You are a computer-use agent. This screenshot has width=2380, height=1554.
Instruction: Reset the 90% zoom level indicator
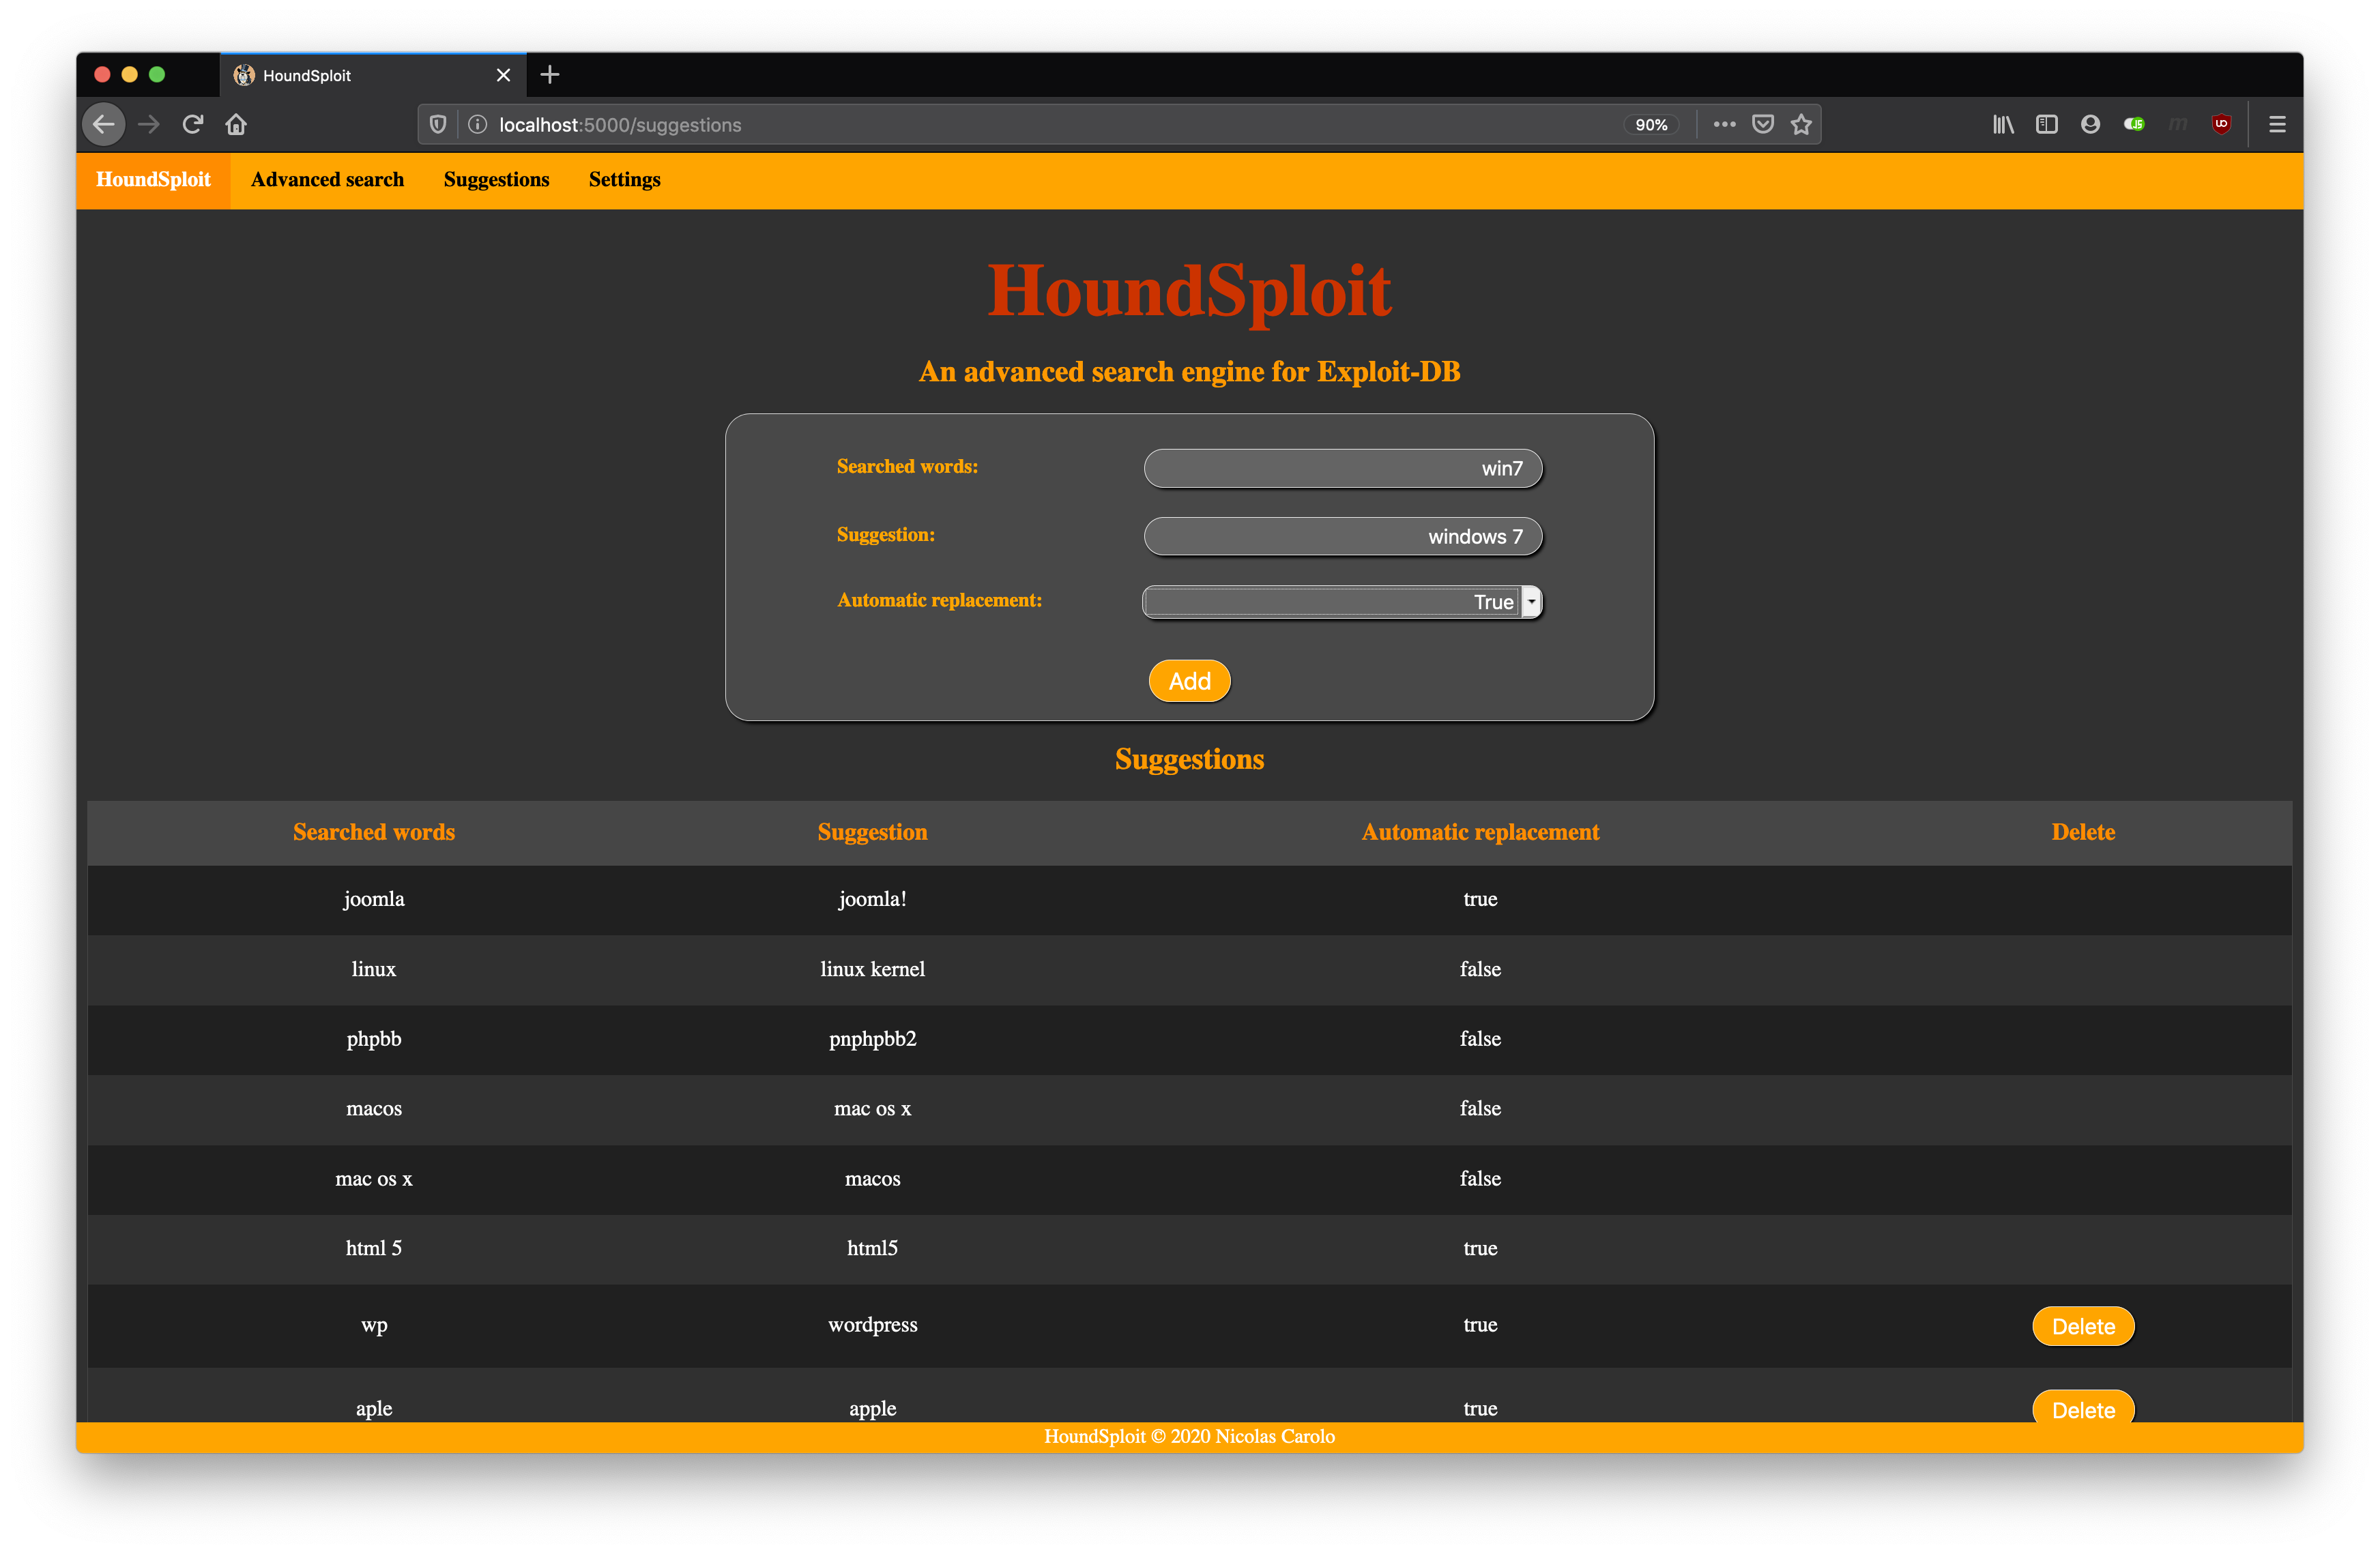(x=1651, y=125)
